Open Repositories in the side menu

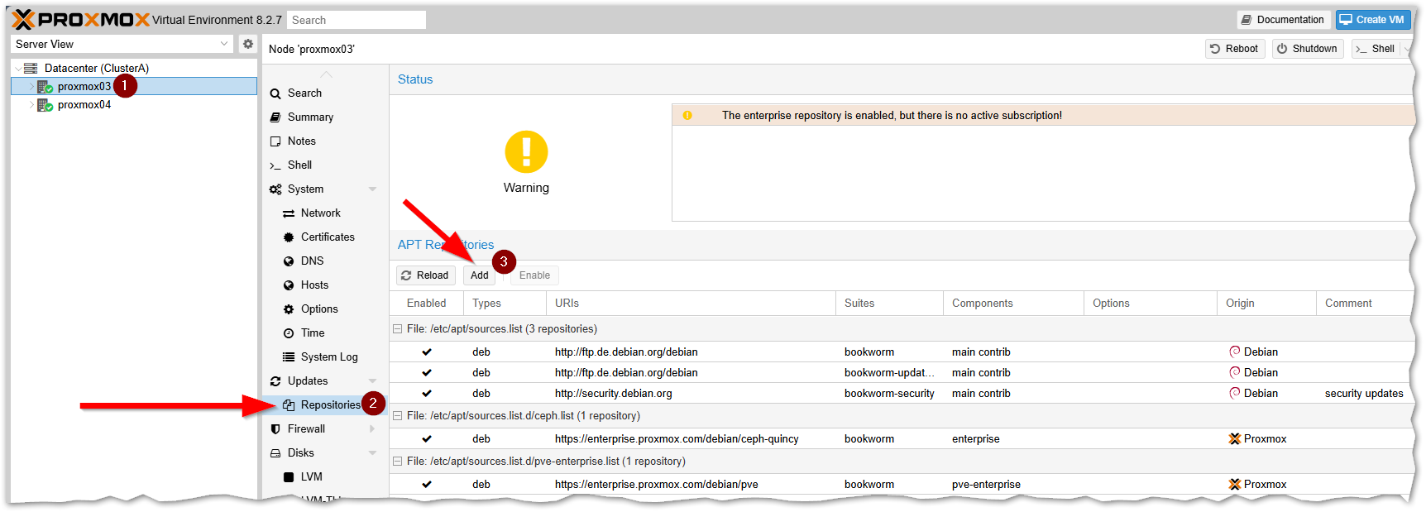(330, 405)
